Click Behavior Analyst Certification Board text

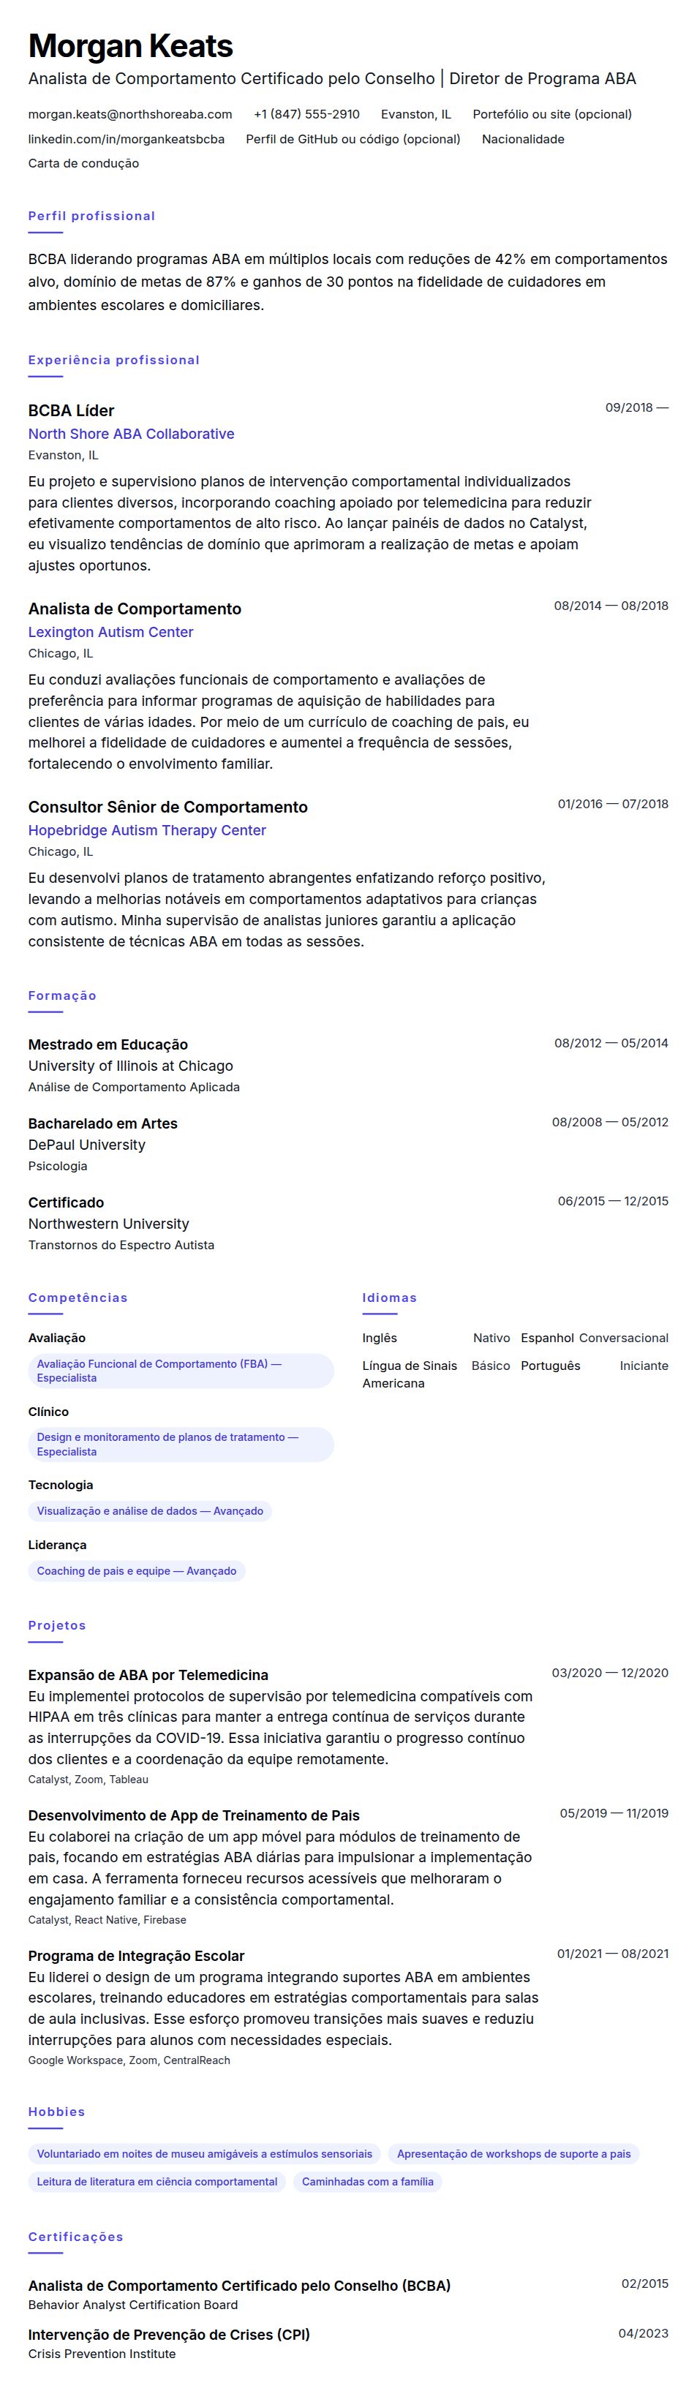click(132, 2305)
